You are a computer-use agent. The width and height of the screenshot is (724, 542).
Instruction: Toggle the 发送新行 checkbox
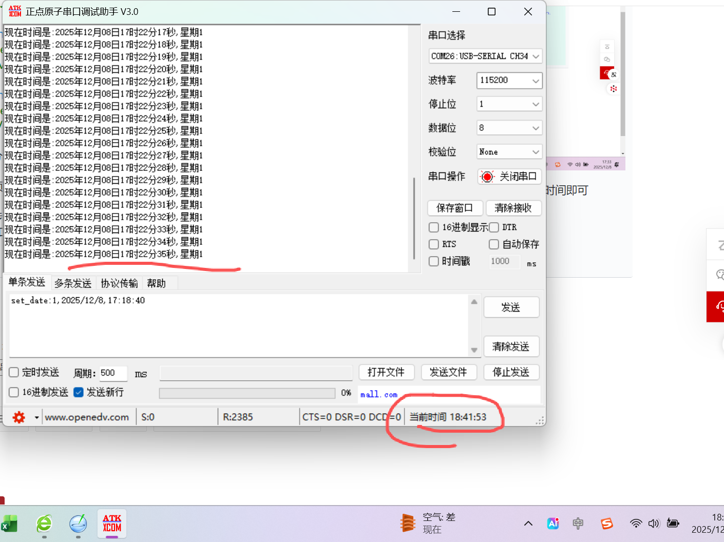pyautogui.click(x=79, y=392)
